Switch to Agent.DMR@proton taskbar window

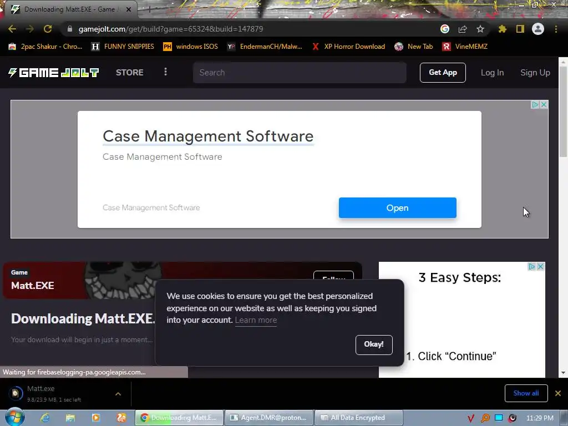269,418
